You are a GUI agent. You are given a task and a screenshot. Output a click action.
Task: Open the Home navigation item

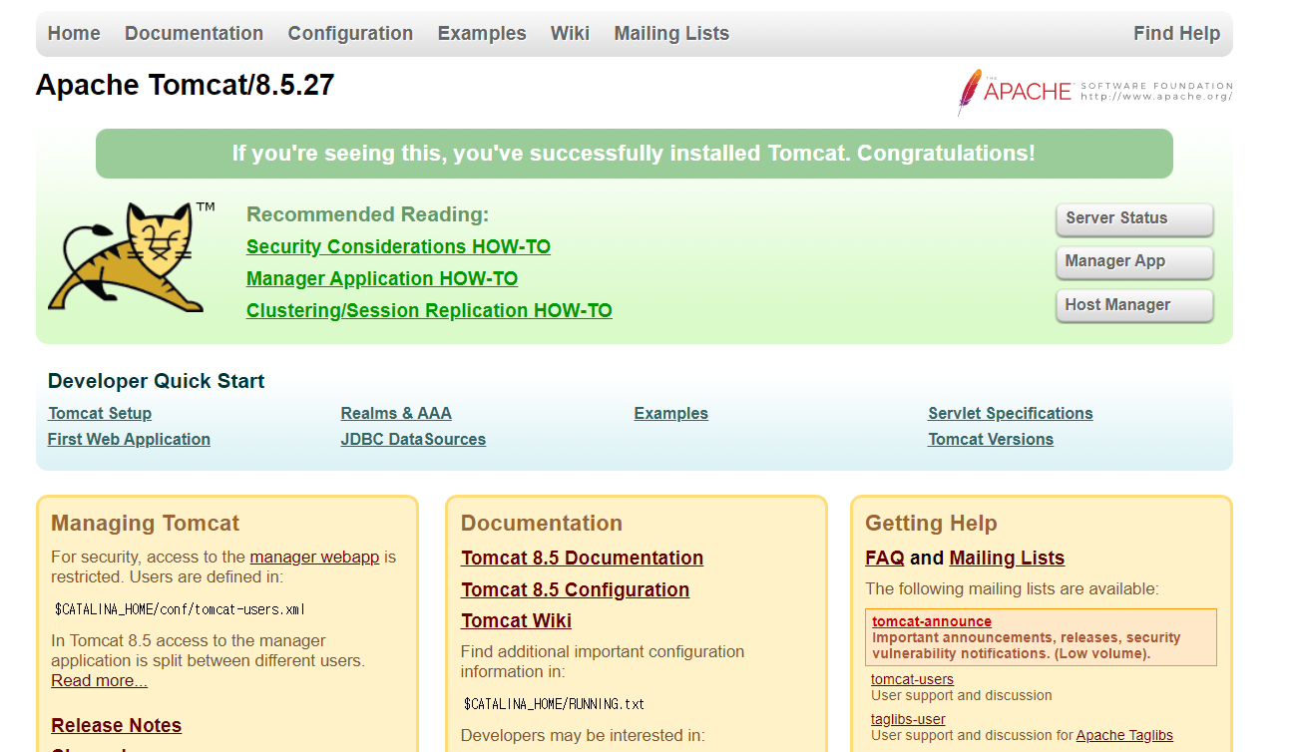tap(74, 33)
